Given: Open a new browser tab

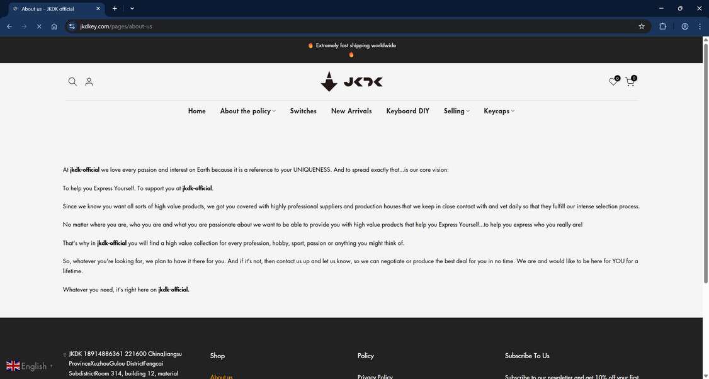Looking at the screenshot, I should click(115, 9).
